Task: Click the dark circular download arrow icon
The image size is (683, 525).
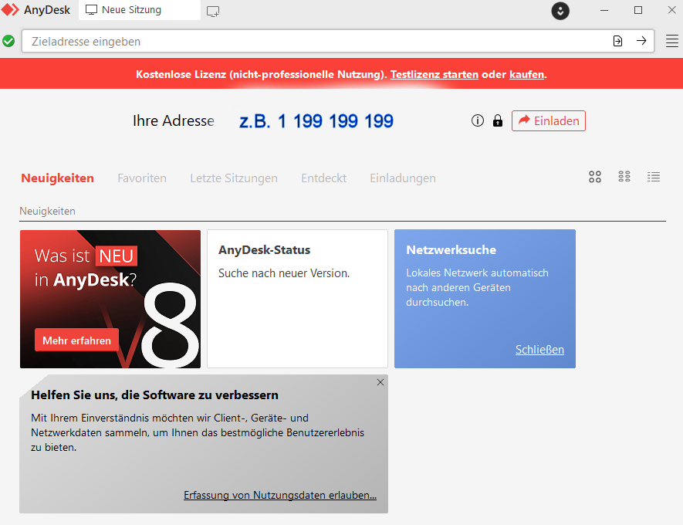Action: coord(560,11)
